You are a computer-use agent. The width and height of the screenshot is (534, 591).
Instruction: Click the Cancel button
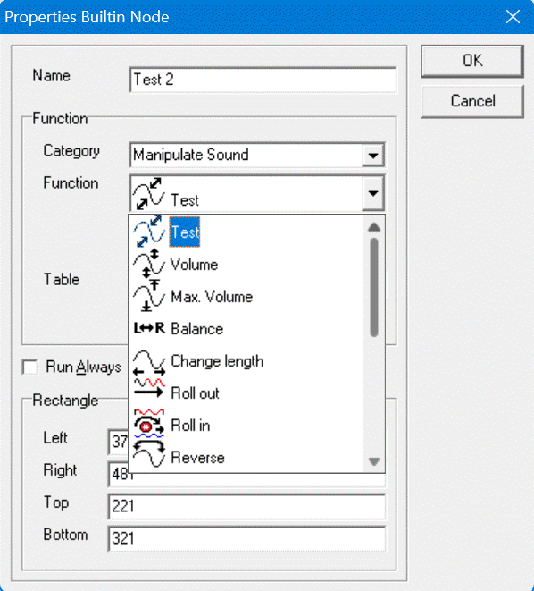(472, 101)
